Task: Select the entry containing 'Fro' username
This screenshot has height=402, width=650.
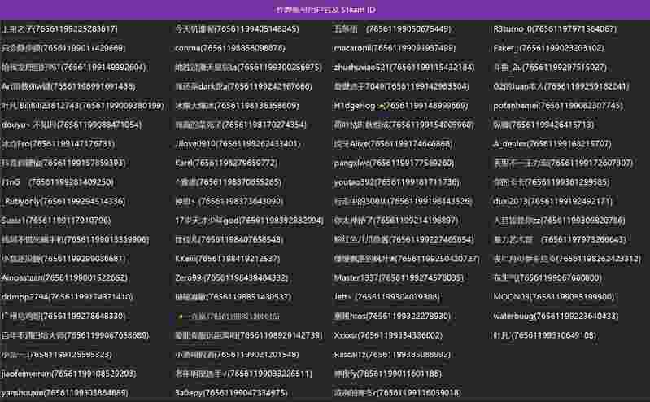Action: click(58, 144)
